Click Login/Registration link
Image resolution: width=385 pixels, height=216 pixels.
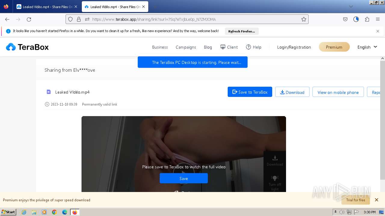click(294, 47)
